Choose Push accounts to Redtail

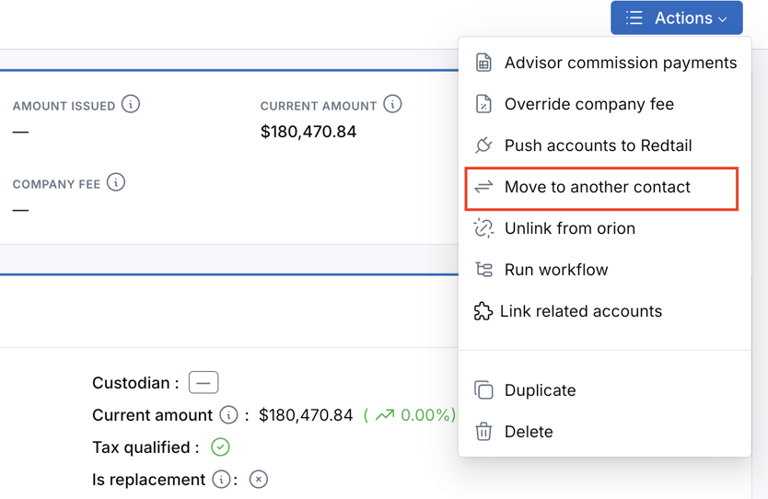(x=605, y=145)
